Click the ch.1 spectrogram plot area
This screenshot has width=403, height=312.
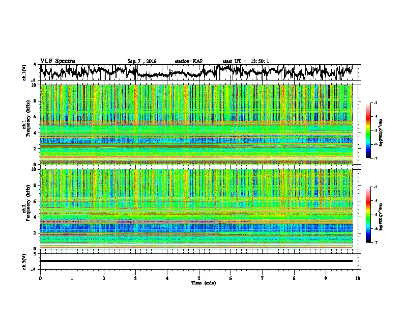click(196, 124)
